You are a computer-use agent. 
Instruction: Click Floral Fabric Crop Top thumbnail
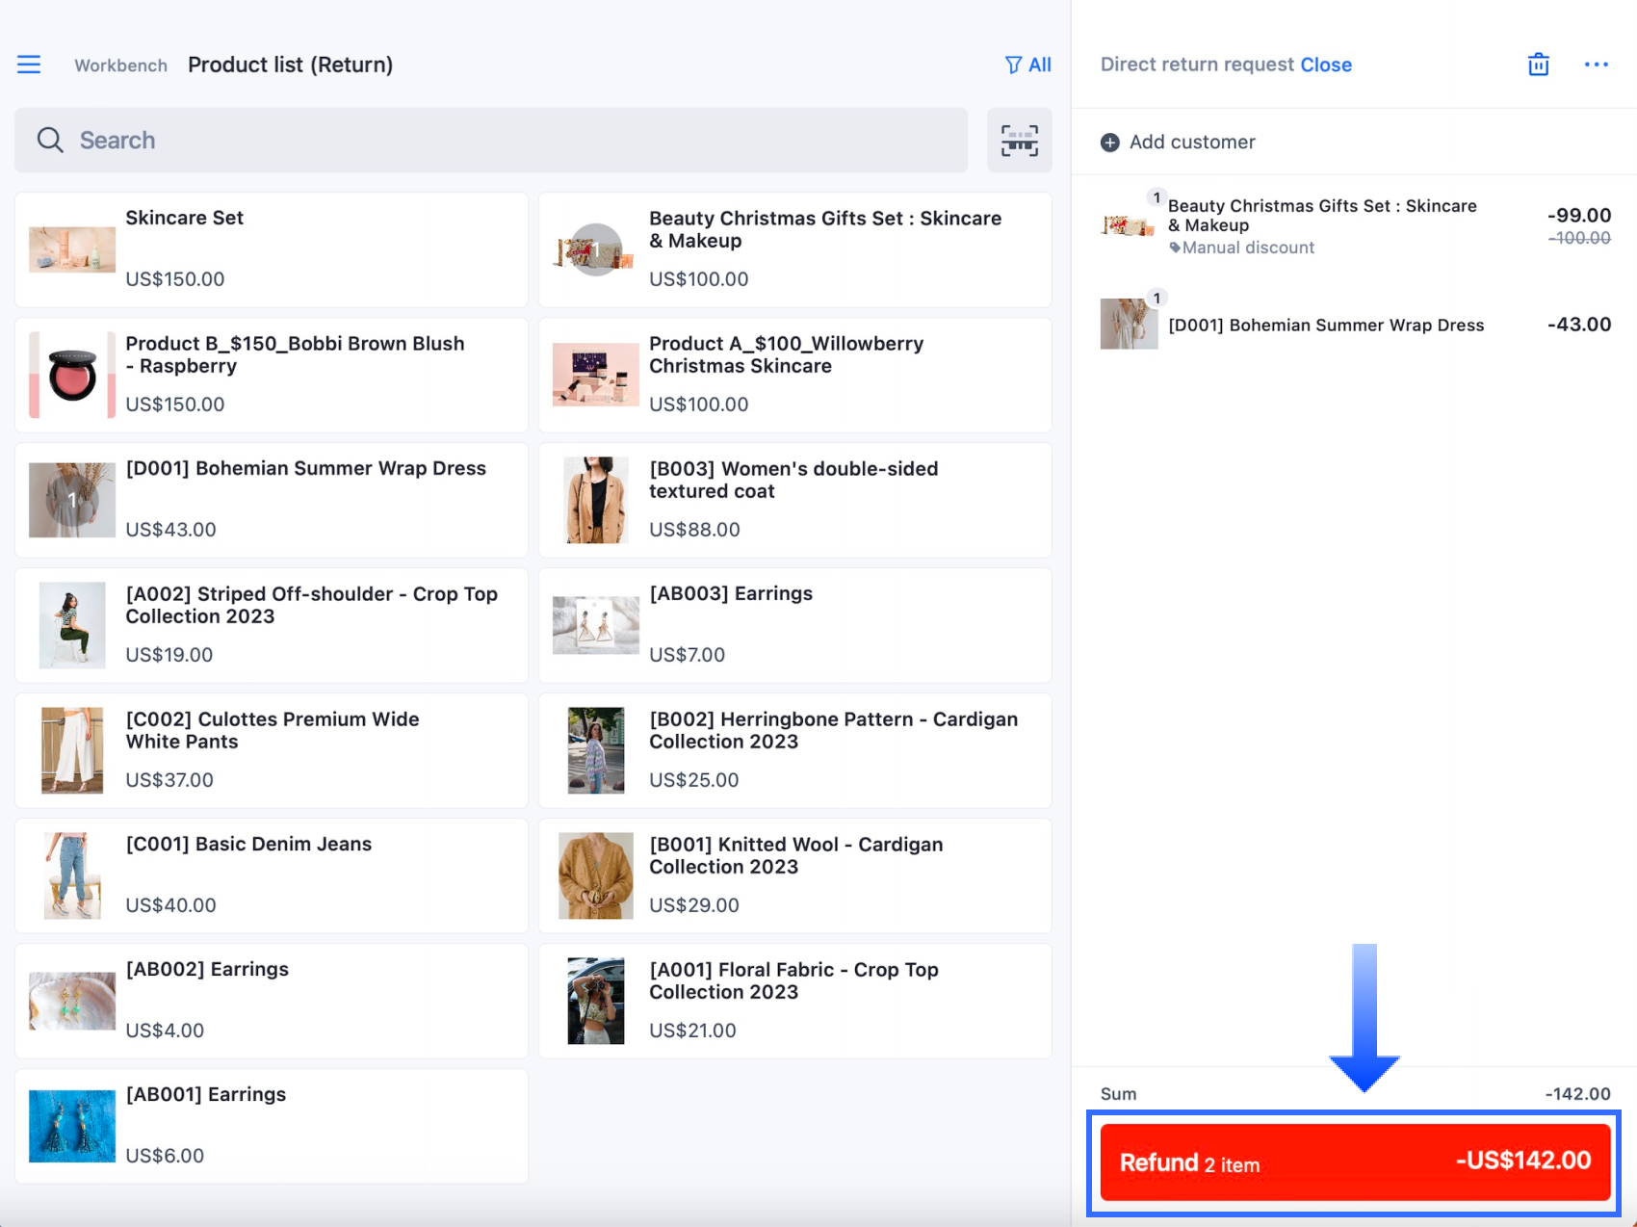596,1001
